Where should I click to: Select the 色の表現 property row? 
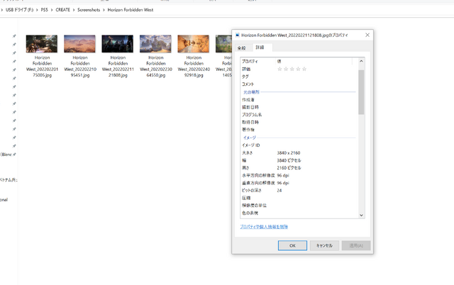click(x=299, y=213)
